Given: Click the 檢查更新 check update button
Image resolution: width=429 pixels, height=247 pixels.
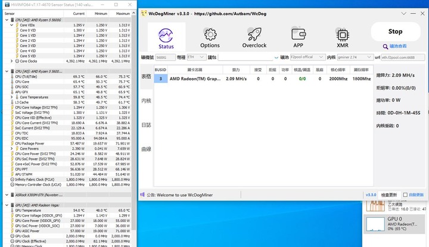Looking at the screenshot, I should click(388, 194).
